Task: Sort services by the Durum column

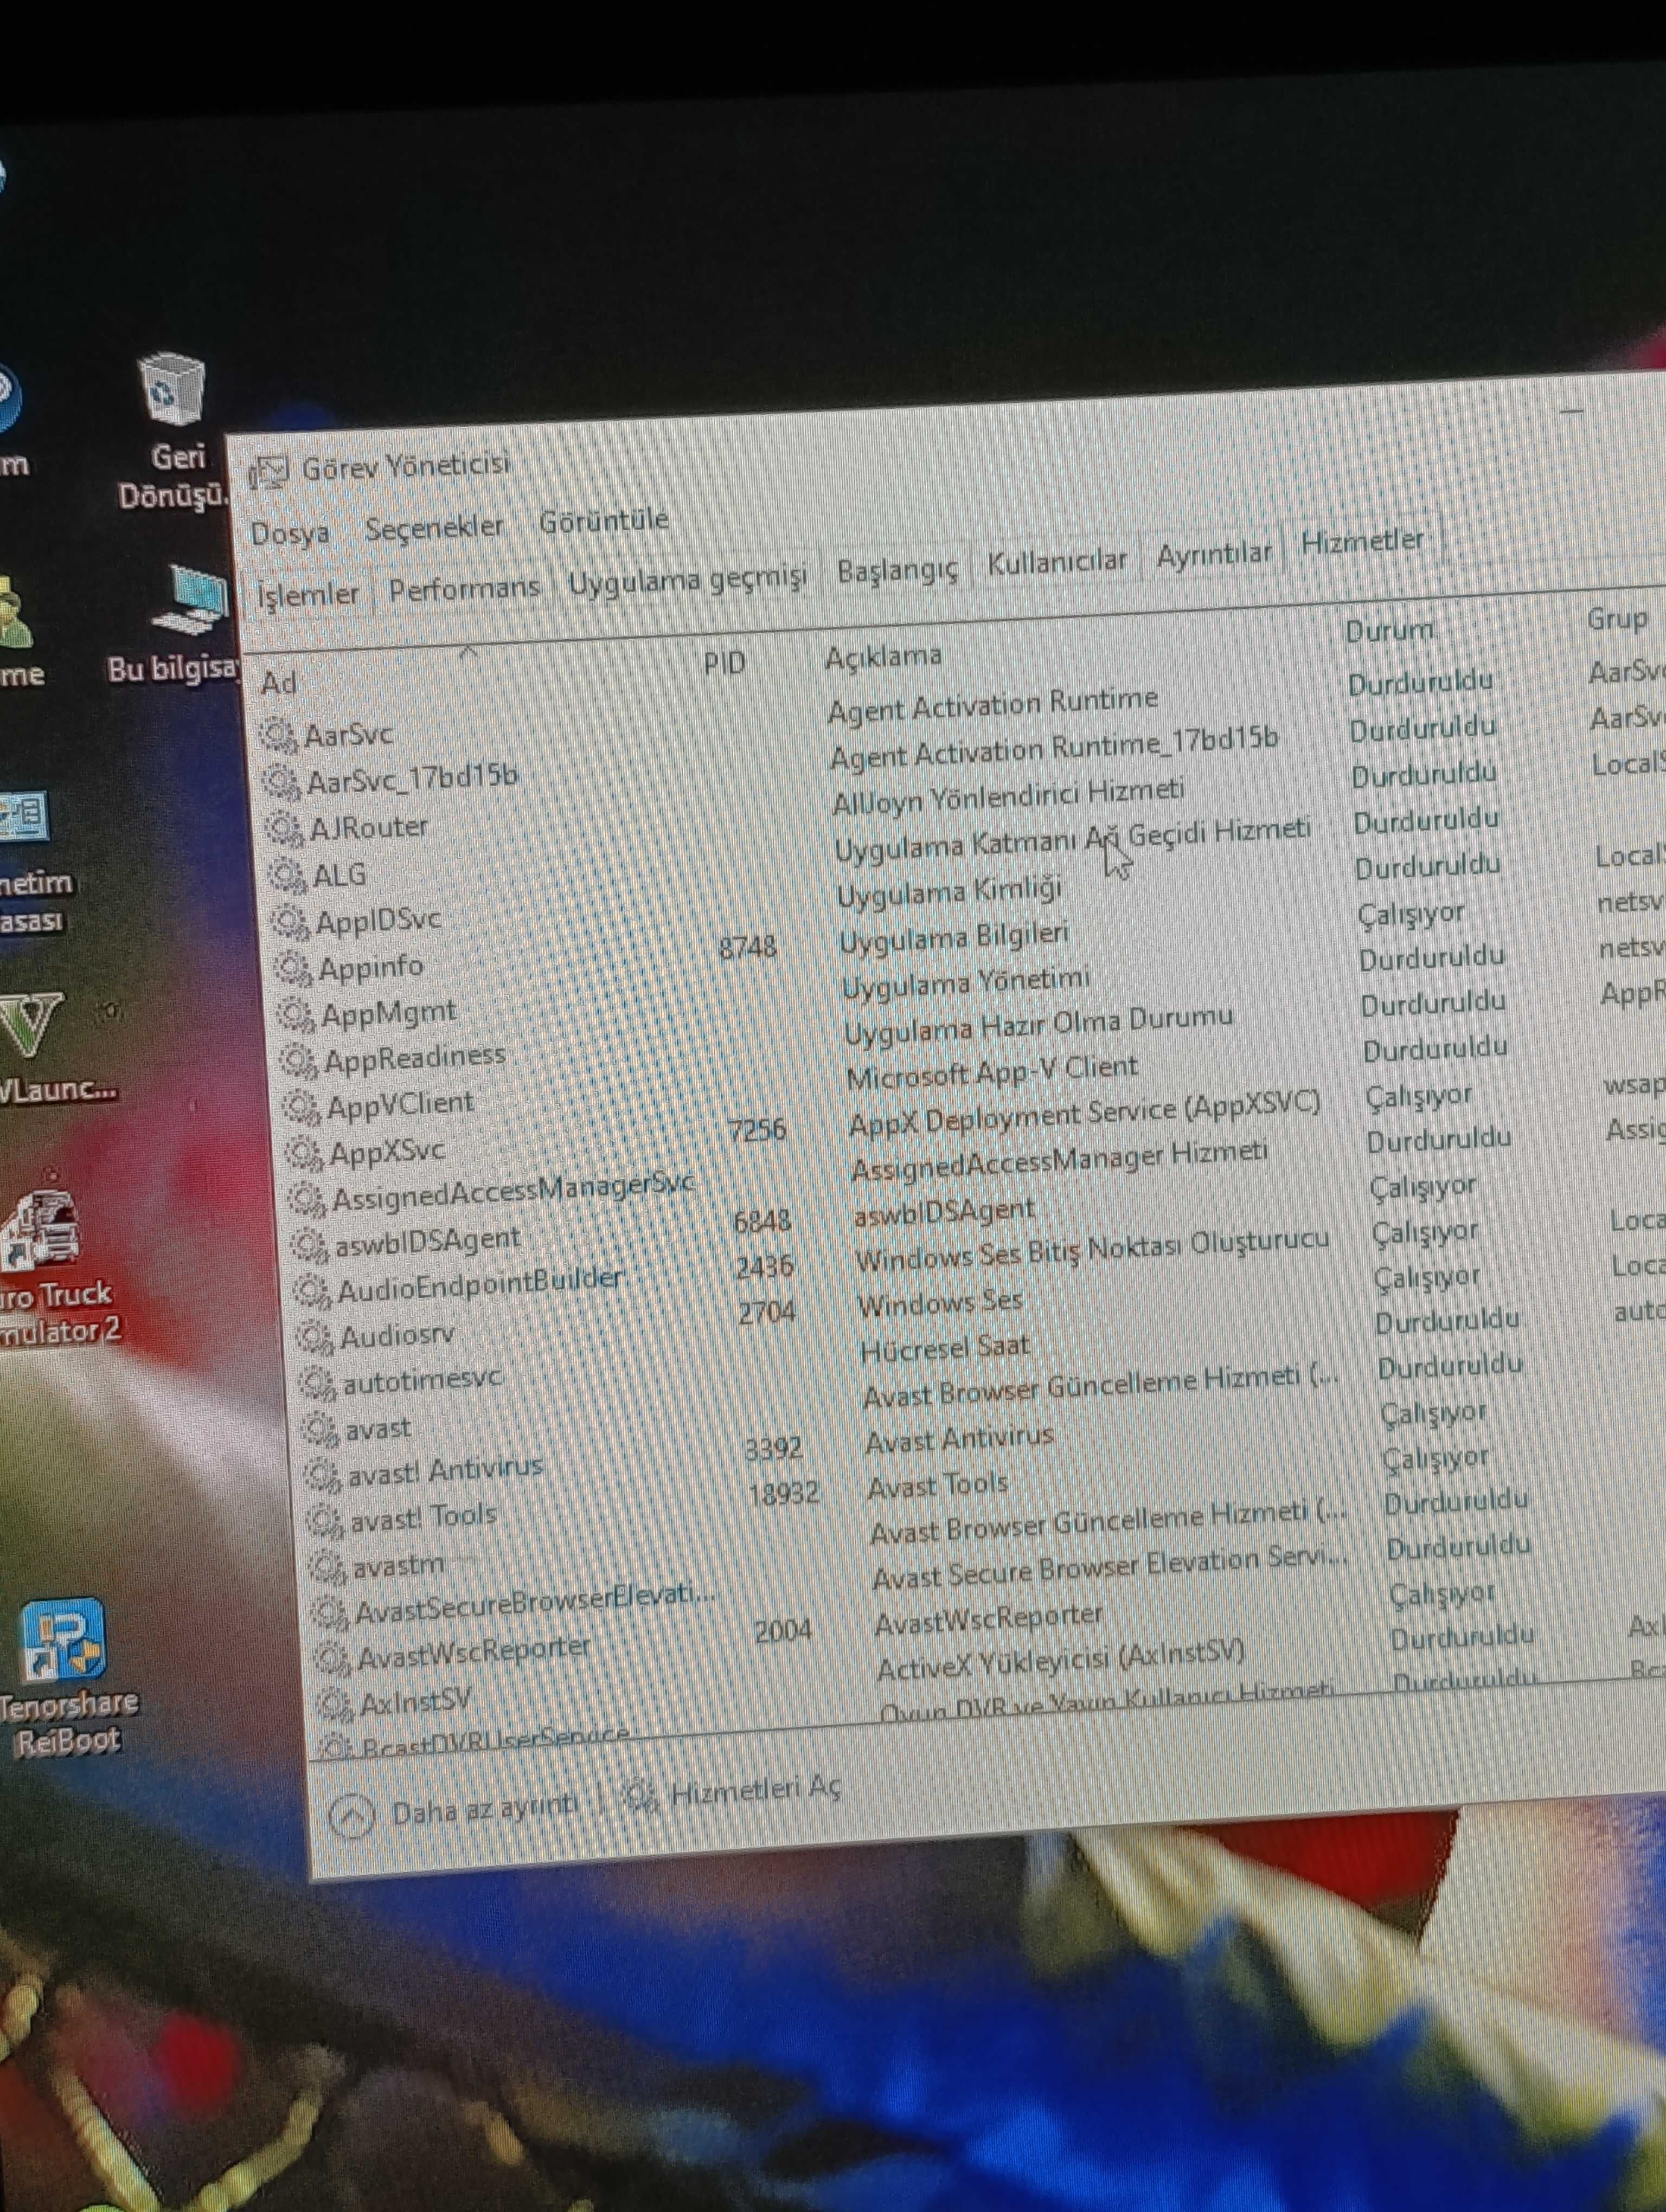Action: coord(1389,630)
